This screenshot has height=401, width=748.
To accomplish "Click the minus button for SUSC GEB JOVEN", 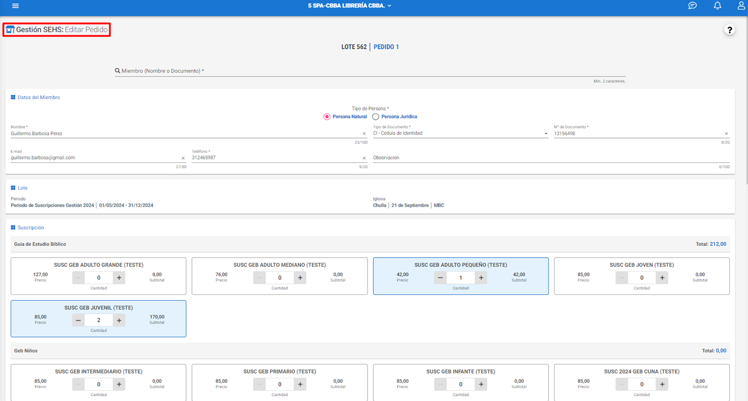I will (x=621, y=278).
